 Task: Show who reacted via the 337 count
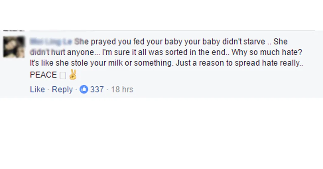click(97, 90)
